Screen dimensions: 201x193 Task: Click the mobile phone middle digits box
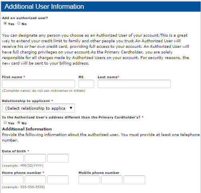tap(112, 180)
